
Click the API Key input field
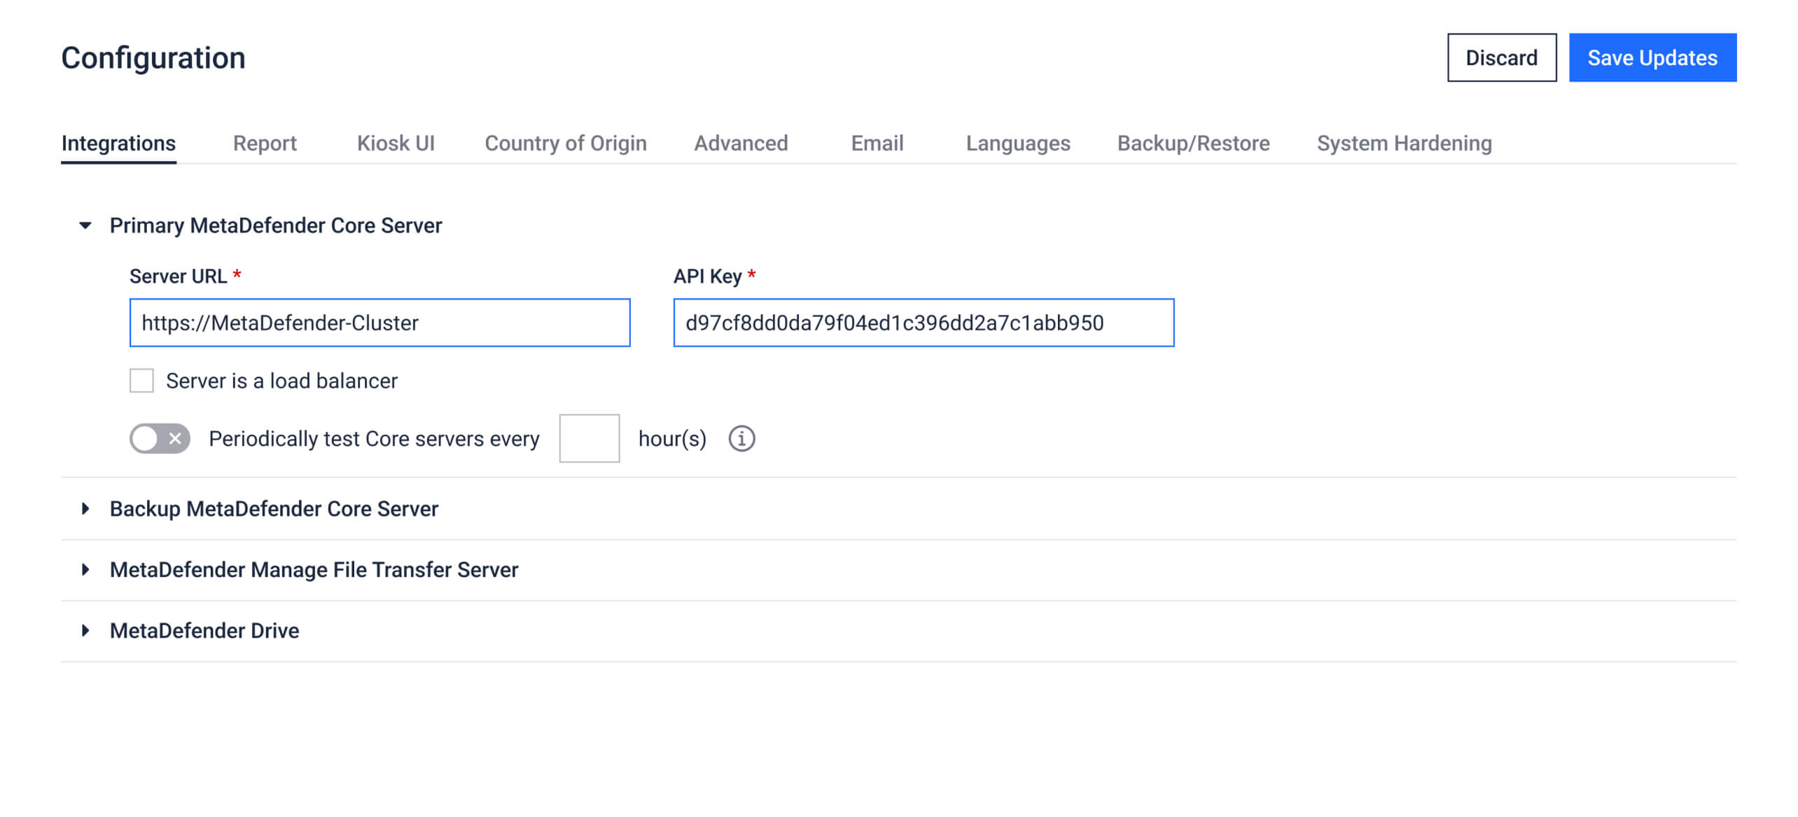coord(923,323)
